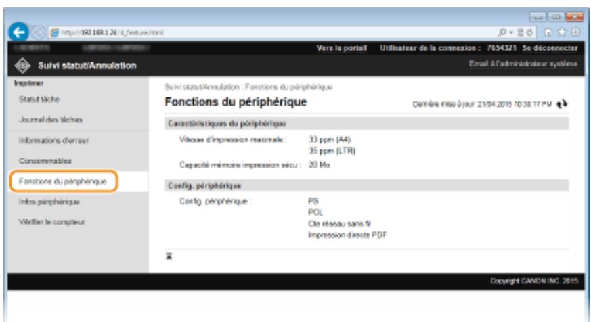Click the Imprimer sidebar heading

tap(28, 83)
